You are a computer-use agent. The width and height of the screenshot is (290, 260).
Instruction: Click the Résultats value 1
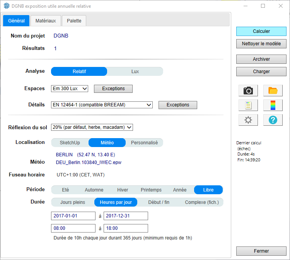pos(55,48)
